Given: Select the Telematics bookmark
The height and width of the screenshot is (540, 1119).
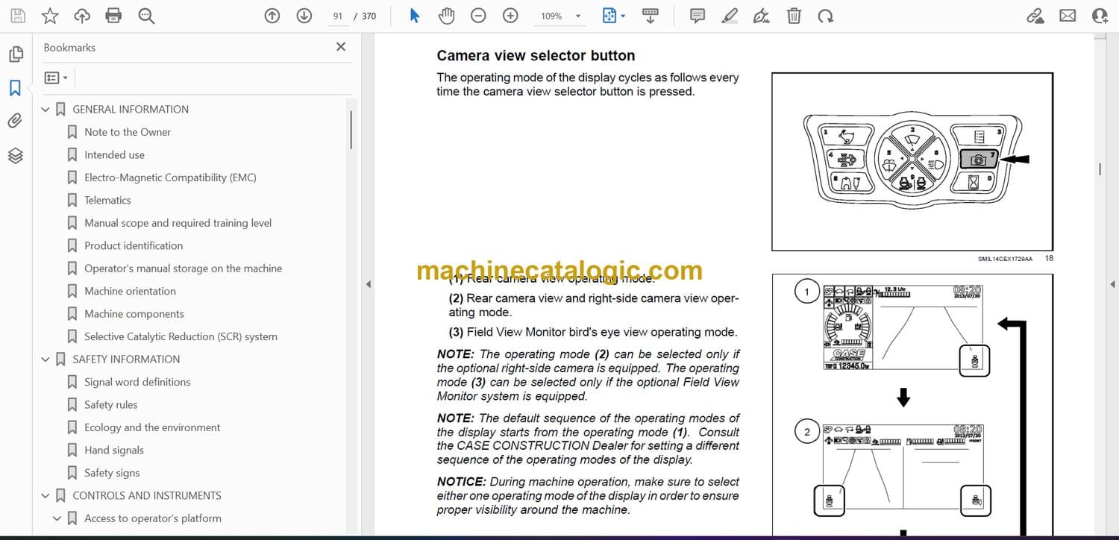Looking at the screenshot, I should [x=107, y=200].
